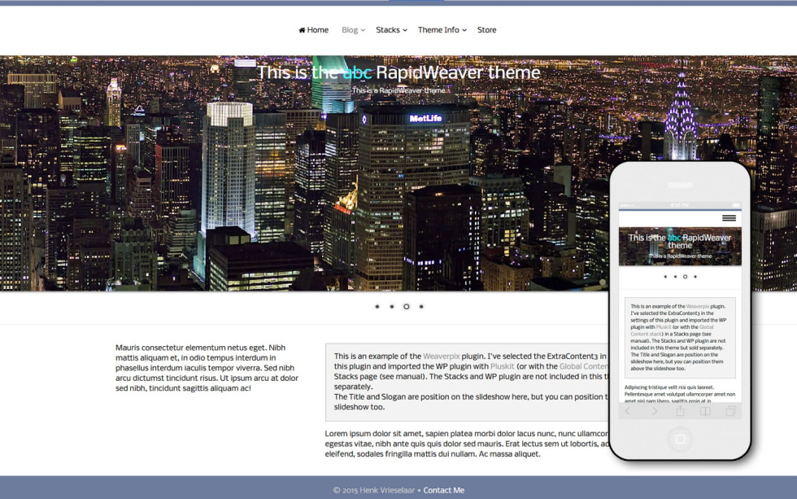Click share icon in phone browser bar

[x=680, y=410]
